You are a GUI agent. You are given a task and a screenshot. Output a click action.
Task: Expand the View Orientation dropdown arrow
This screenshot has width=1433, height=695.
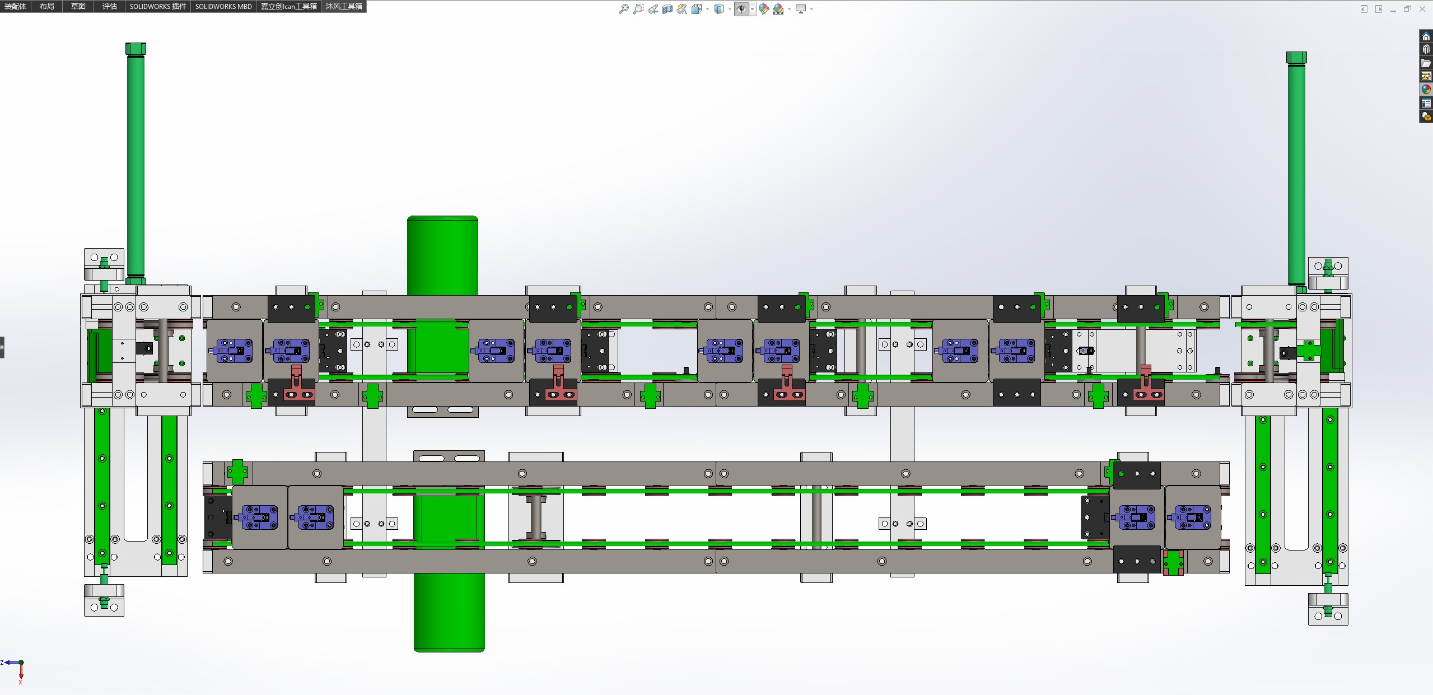(x=707, y=9)
